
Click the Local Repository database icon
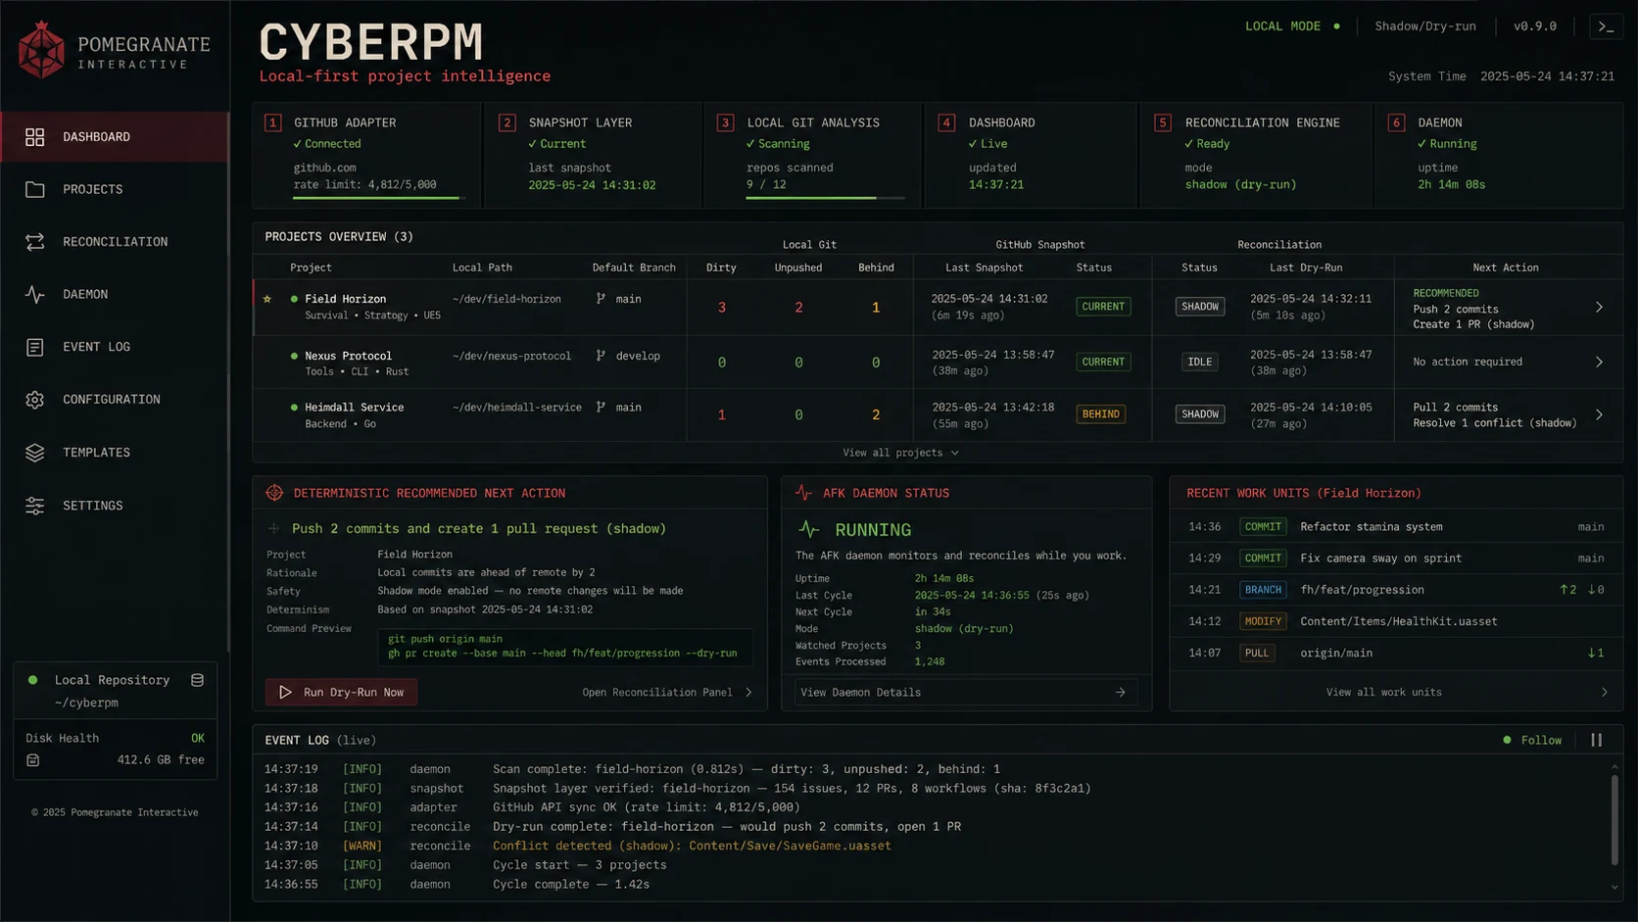(197, 680)
